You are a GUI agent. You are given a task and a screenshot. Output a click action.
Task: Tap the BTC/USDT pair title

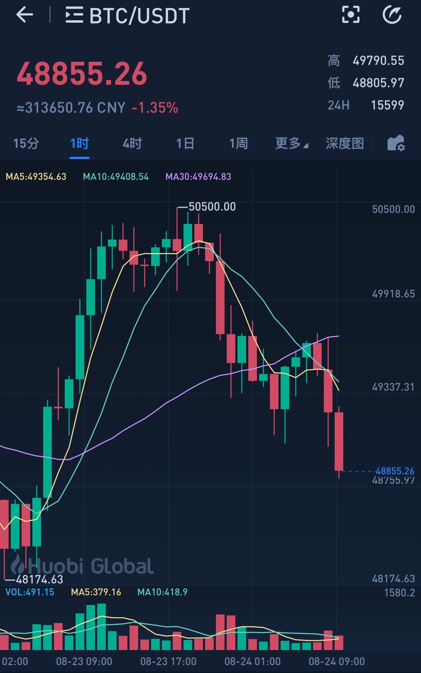tap(139, 16)
